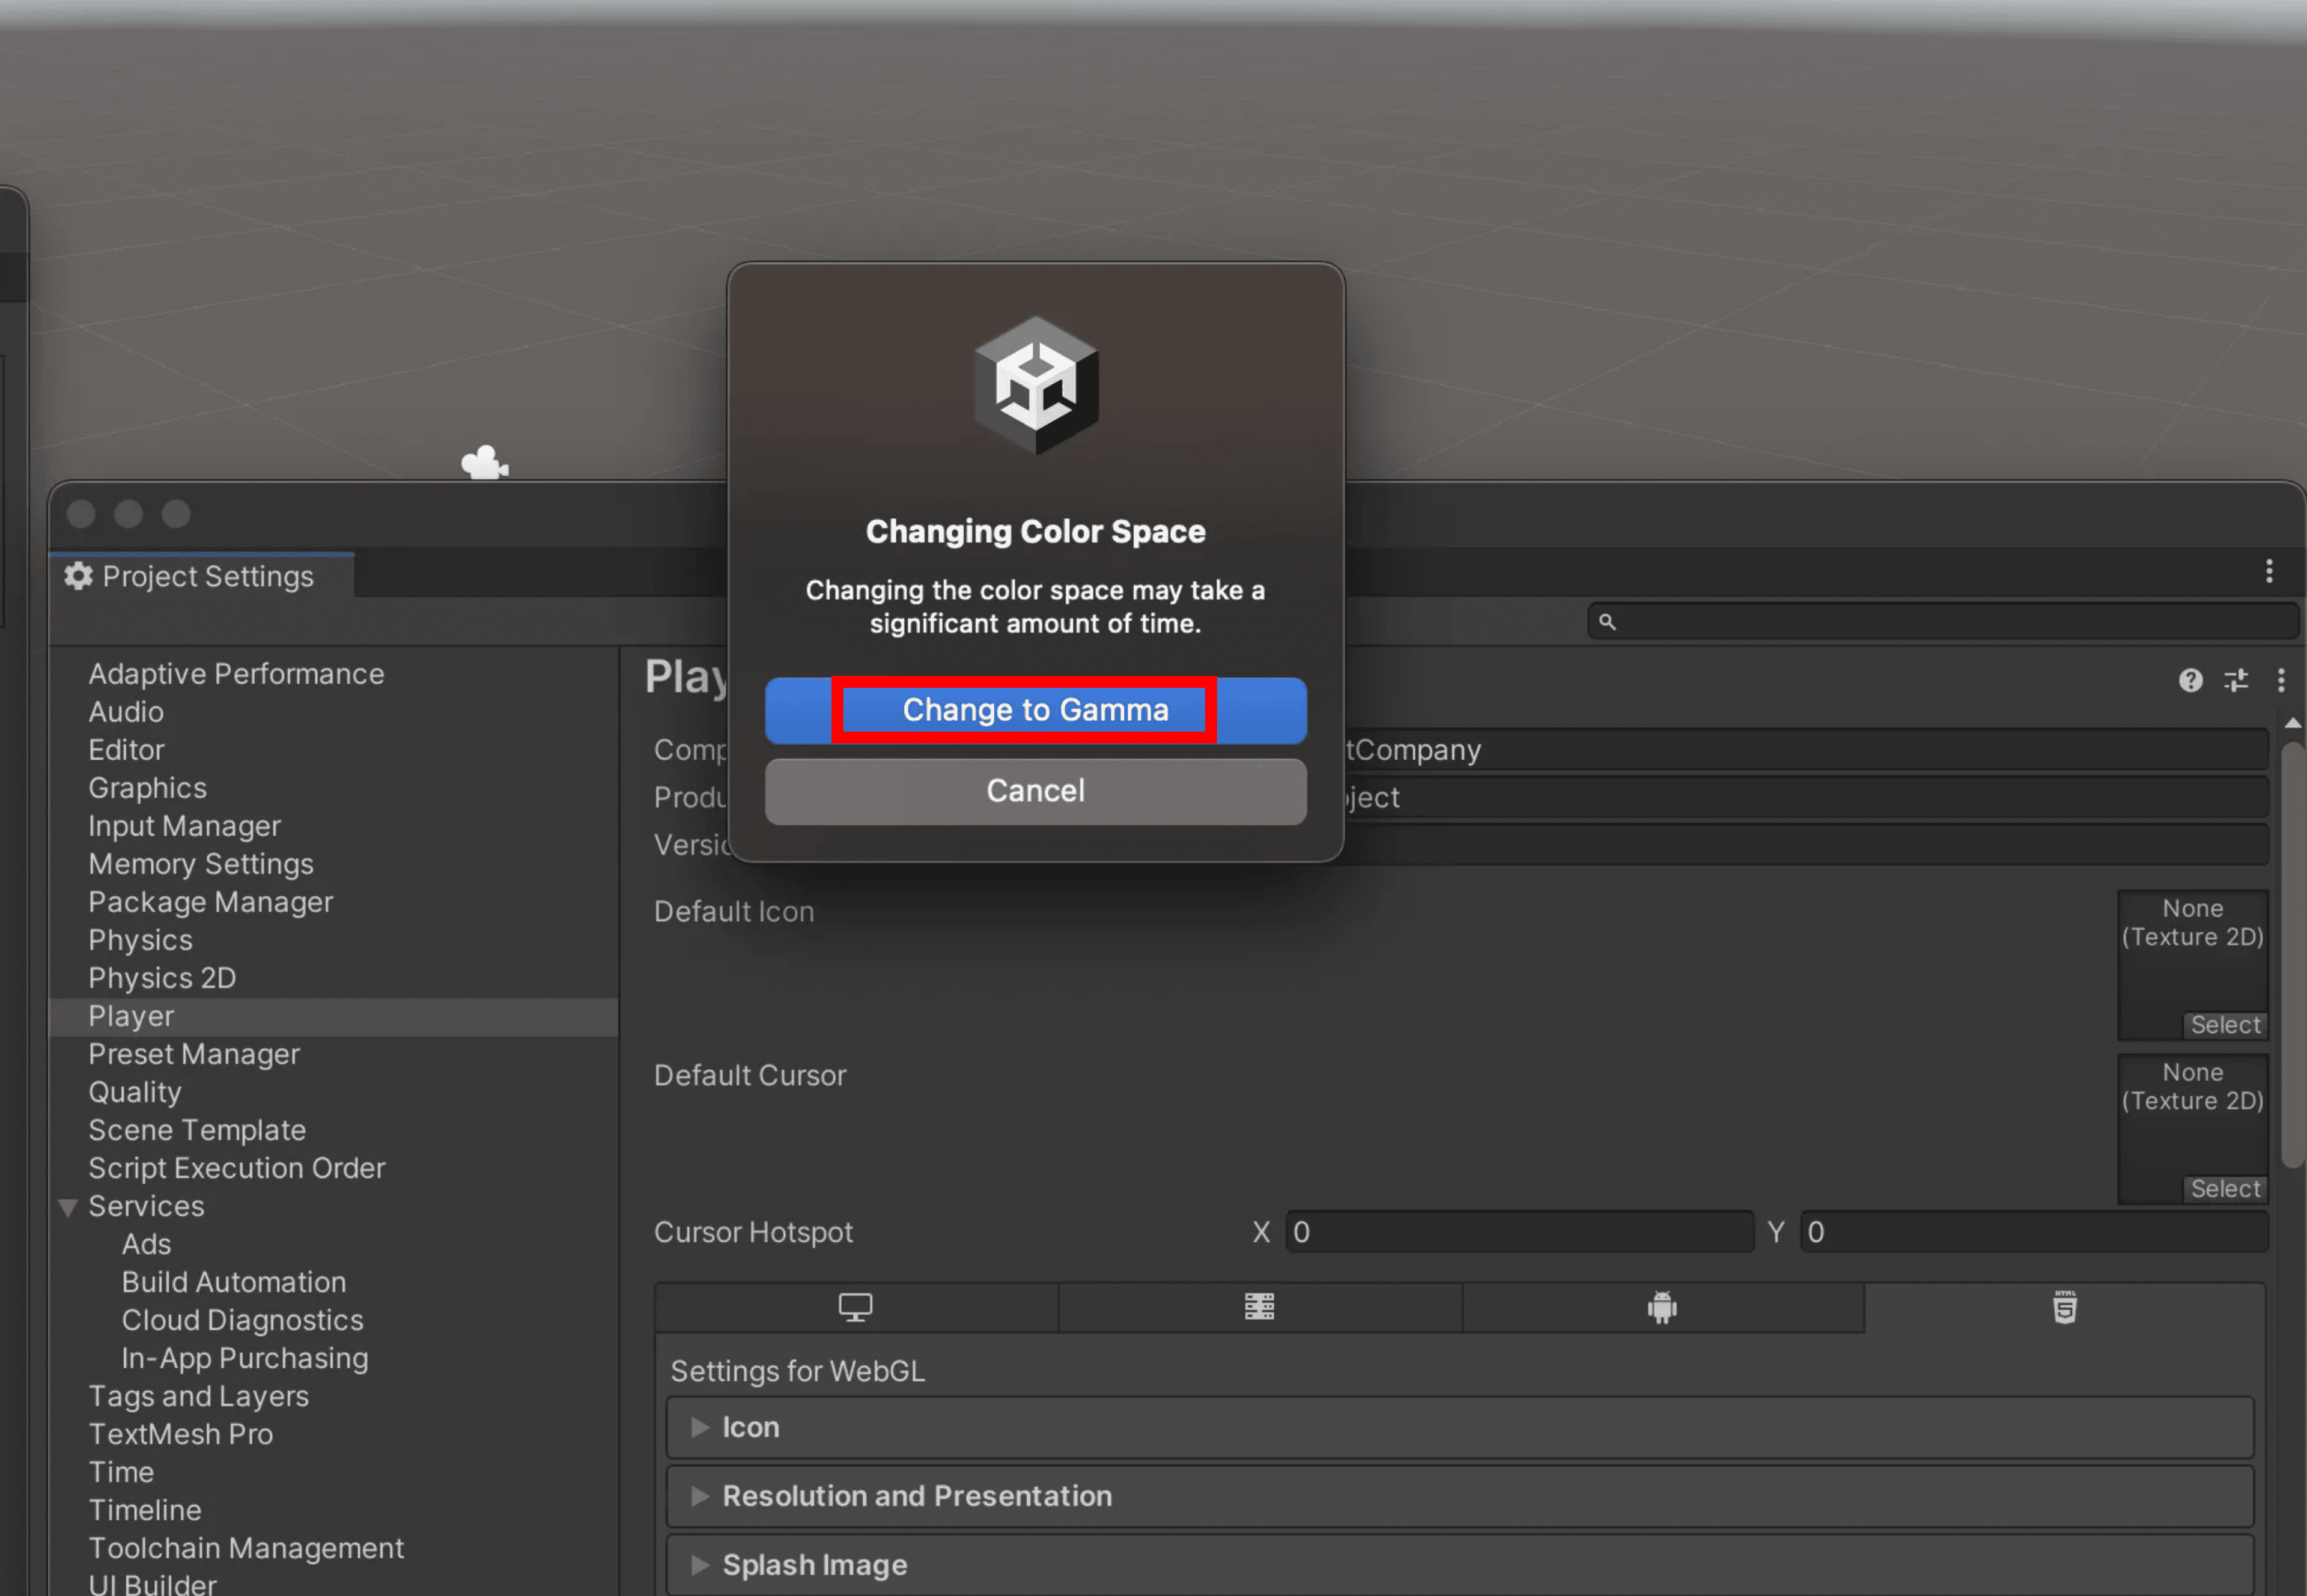
Task: Select camera gizmo in Scene view
Action: click(x=485, y=463)
